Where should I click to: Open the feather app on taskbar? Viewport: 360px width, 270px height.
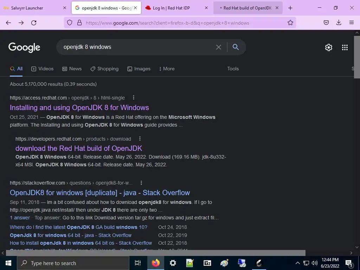259,263
